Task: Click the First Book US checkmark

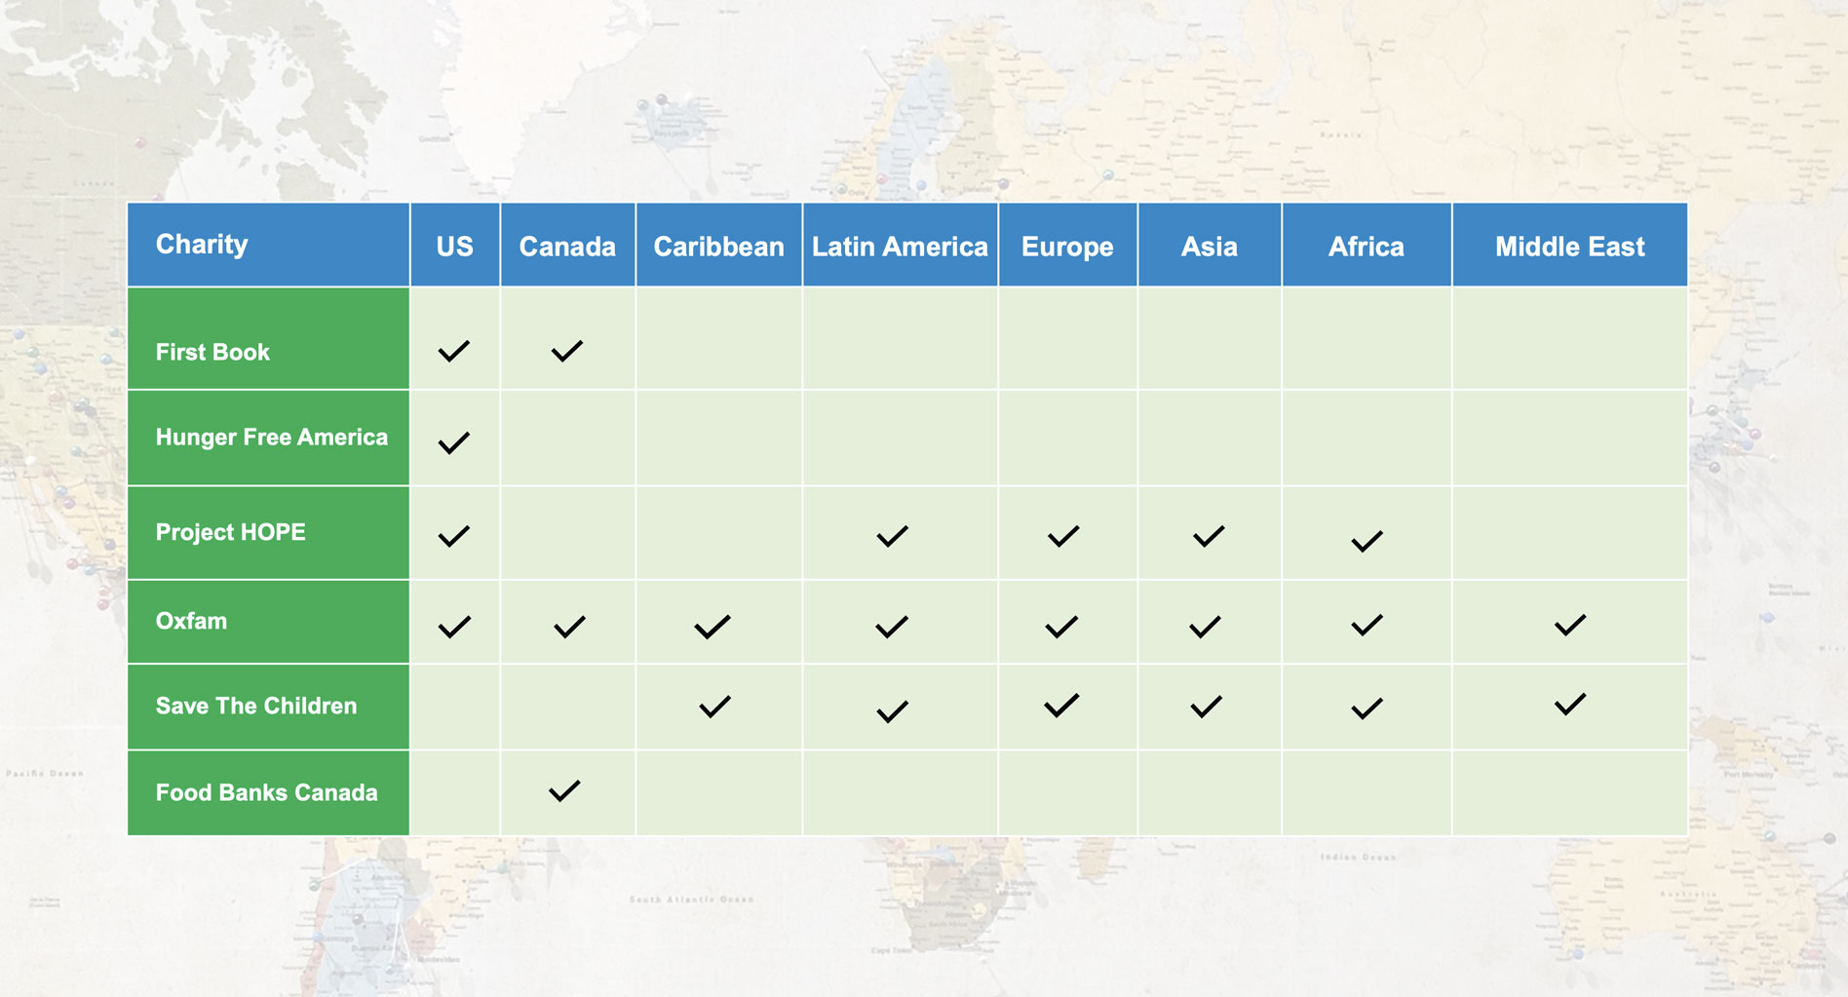Action: point(454,351)
